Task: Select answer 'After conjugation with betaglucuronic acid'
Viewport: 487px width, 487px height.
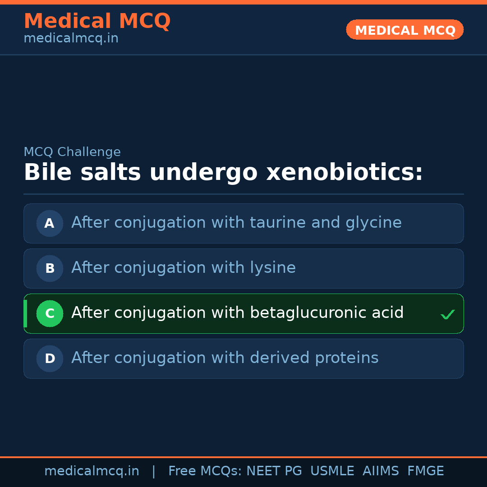Action: (237, 313)
